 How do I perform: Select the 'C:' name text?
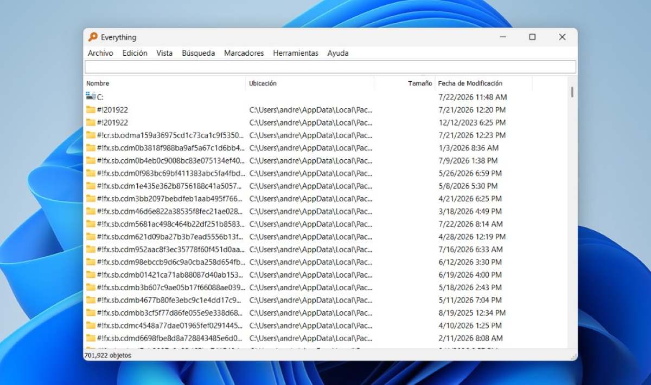[x=100, y=97]
